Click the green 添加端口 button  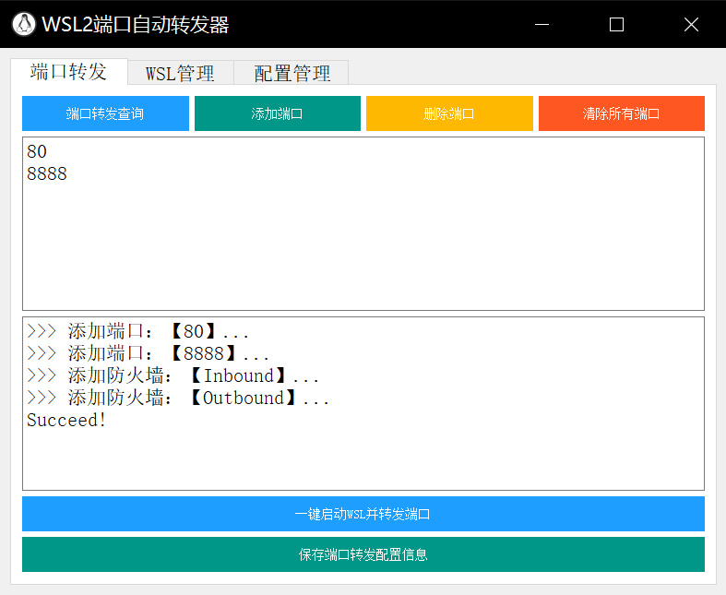coord(278,113)
